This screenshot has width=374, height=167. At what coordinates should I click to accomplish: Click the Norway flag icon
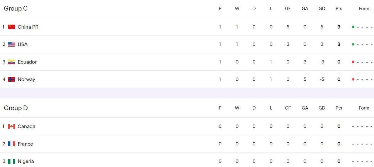click(x=11, y=79)
